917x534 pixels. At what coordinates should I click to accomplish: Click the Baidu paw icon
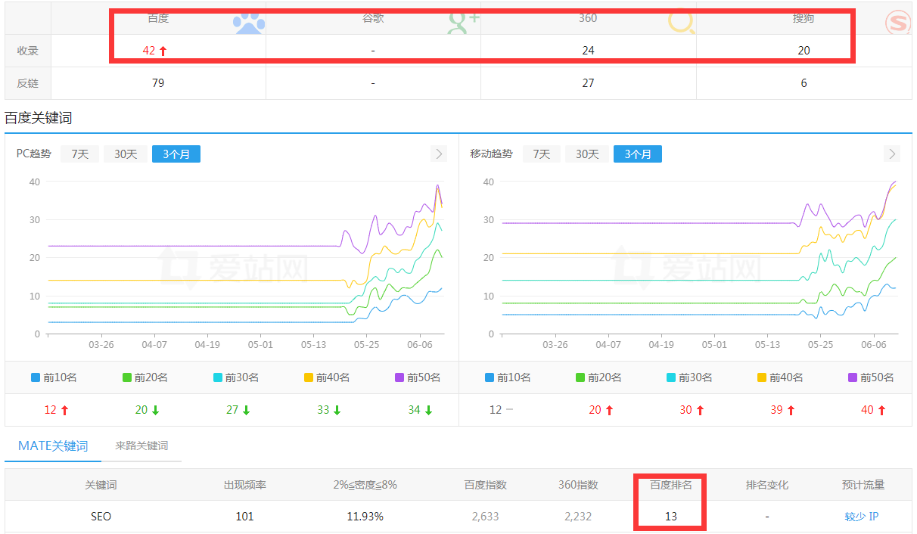[x=249, y=23]
